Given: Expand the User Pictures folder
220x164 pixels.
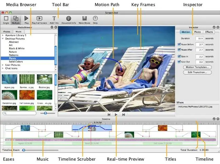Looking at the screenshot, I should coord(3,65).
